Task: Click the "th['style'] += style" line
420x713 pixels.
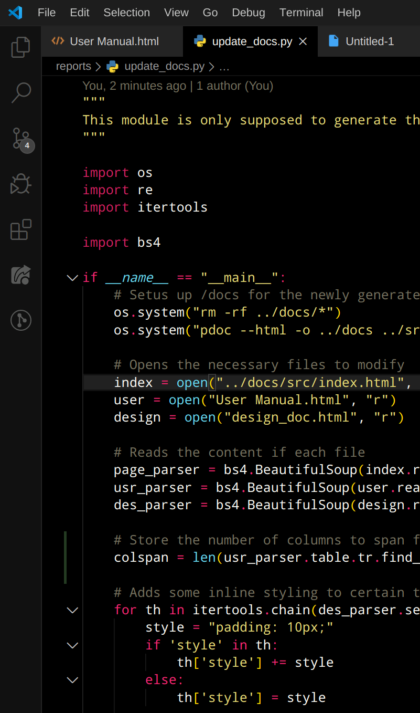Action: 255,663
